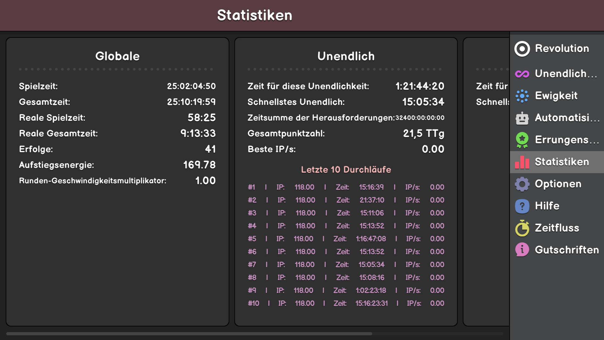This screenshot has width=604, height=340.
Task: Switch to the Ewigkeit menu label
Action: coord(556,96)
